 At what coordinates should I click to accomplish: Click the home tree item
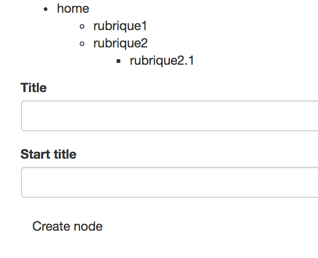point(73,8)
